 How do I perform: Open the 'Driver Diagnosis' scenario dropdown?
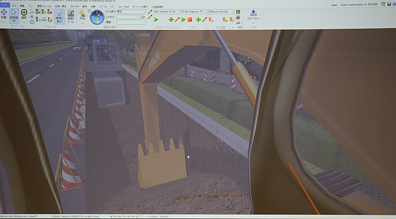(194, 12)
